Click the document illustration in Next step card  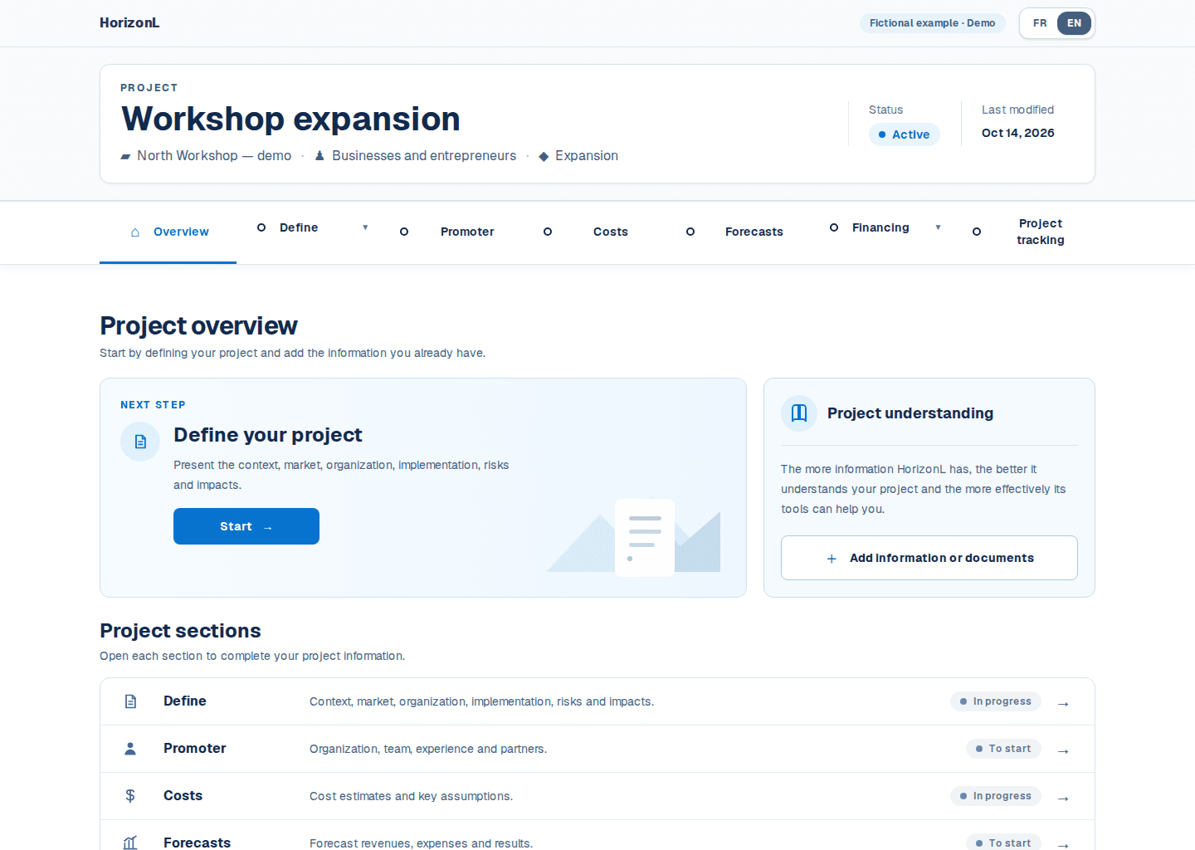[x=645, y=537]
